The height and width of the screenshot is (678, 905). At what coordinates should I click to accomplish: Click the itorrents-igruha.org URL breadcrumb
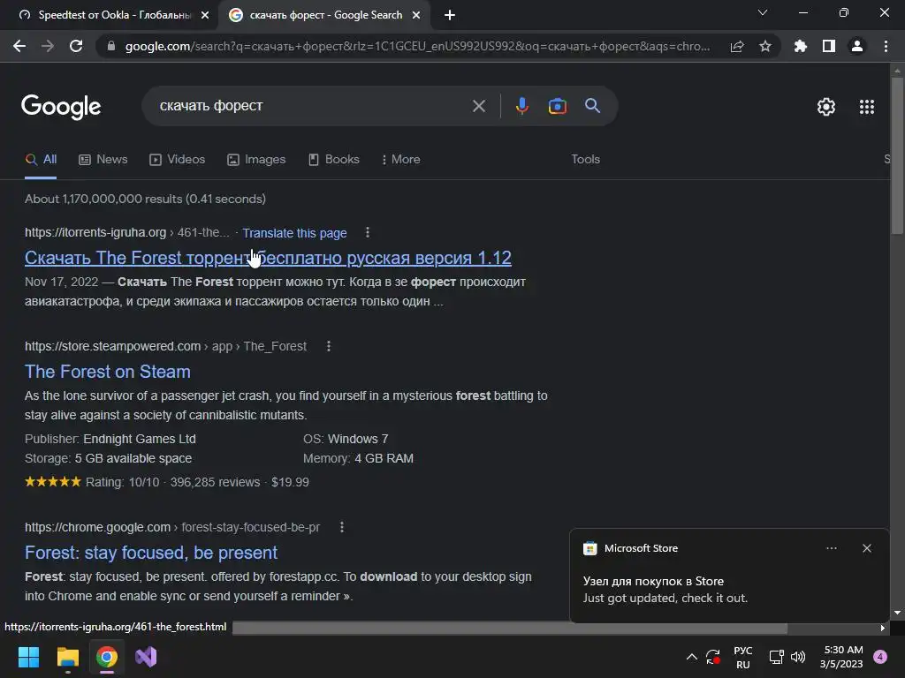127,232
